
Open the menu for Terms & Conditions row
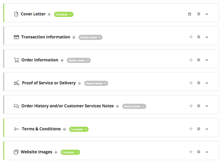(199, 129)
